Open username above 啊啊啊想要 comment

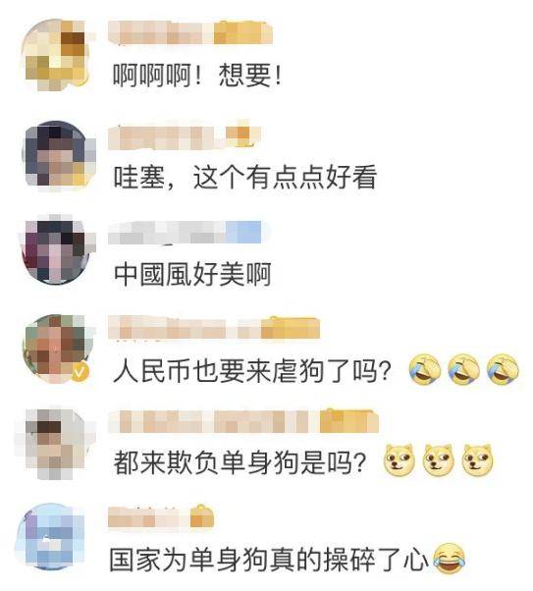pyautogui.click(x=190, y=32)
